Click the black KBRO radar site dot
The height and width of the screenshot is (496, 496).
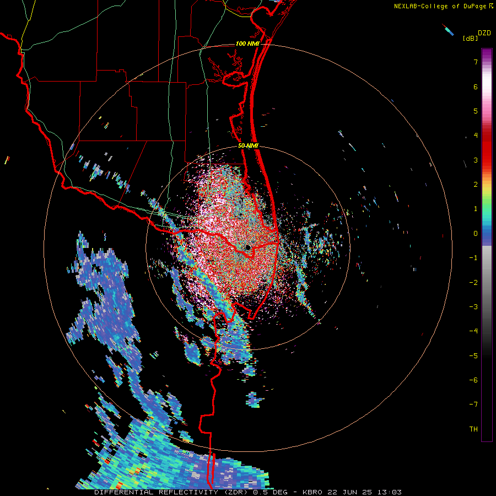[x=247, y=247]
